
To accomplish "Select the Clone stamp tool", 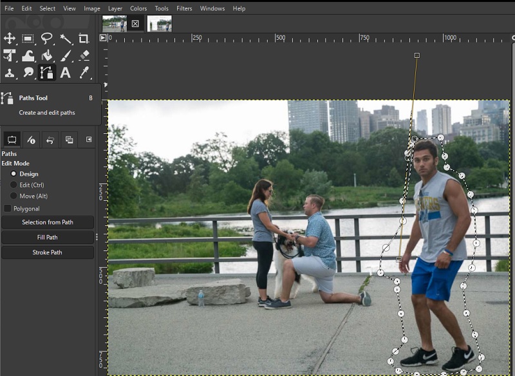I will (10, 73).
